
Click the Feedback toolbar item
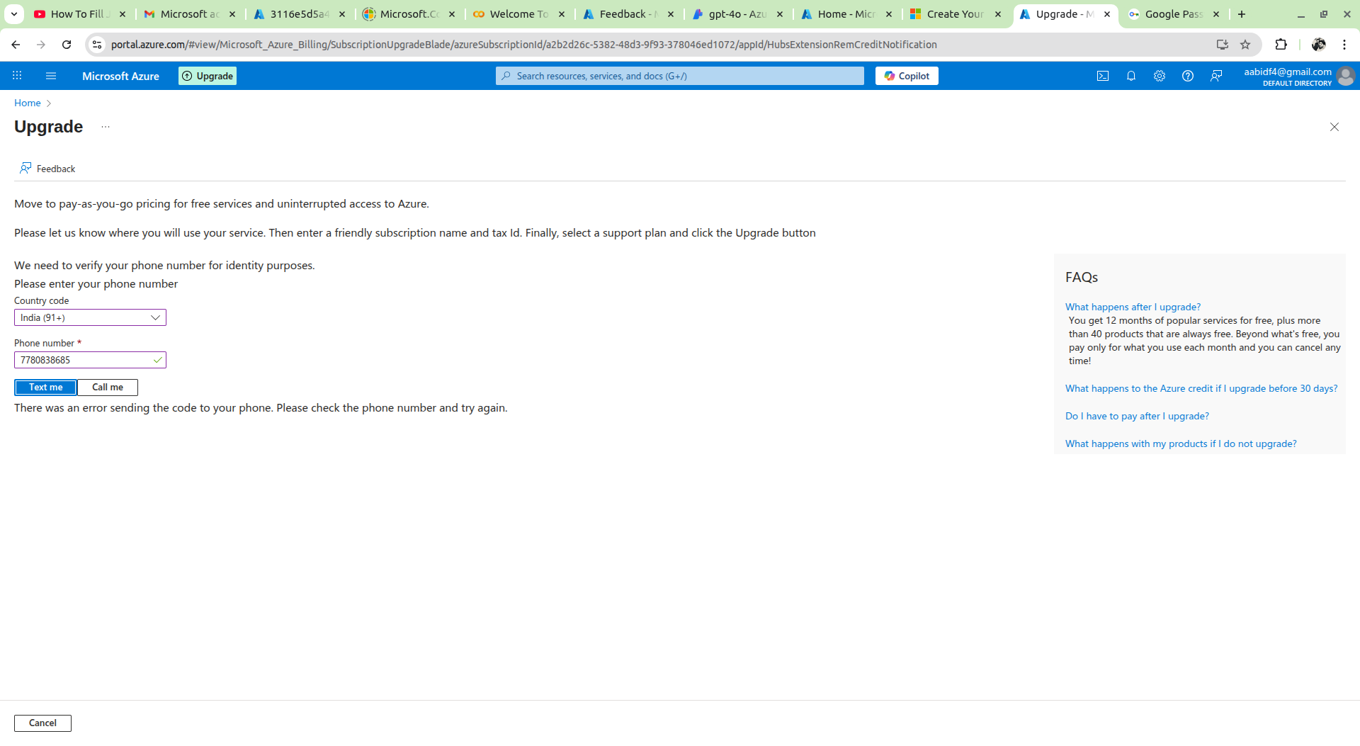point(47,169)
